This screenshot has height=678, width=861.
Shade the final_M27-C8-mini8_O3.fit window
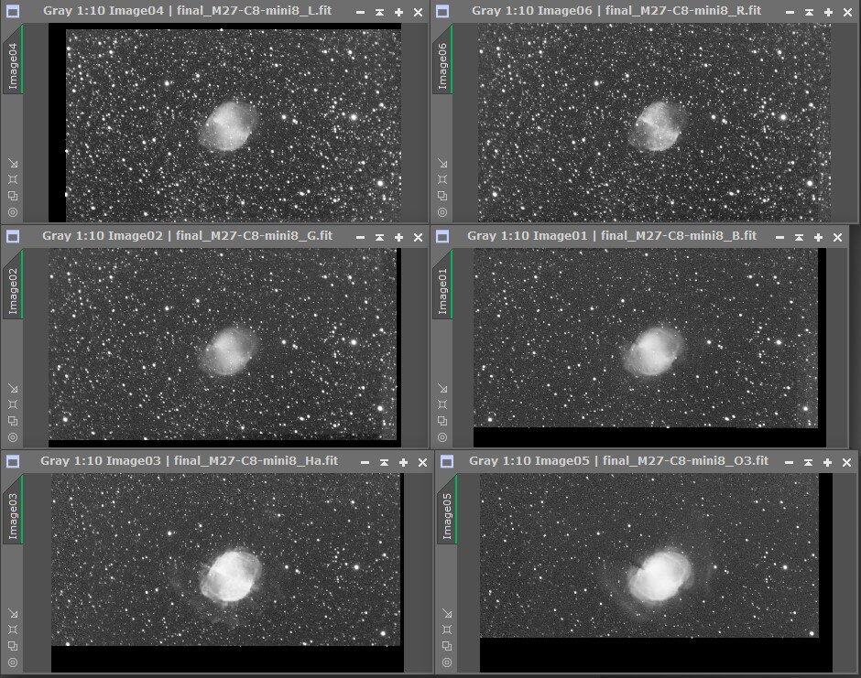click(x=808, y=462)
